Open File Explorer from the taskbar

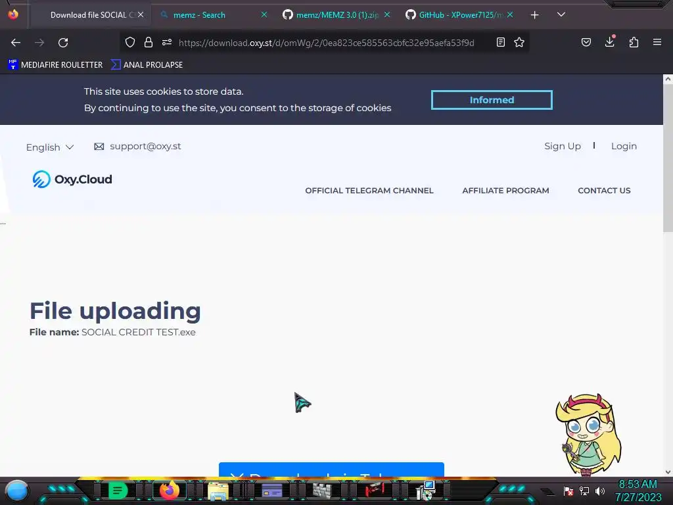218,491
